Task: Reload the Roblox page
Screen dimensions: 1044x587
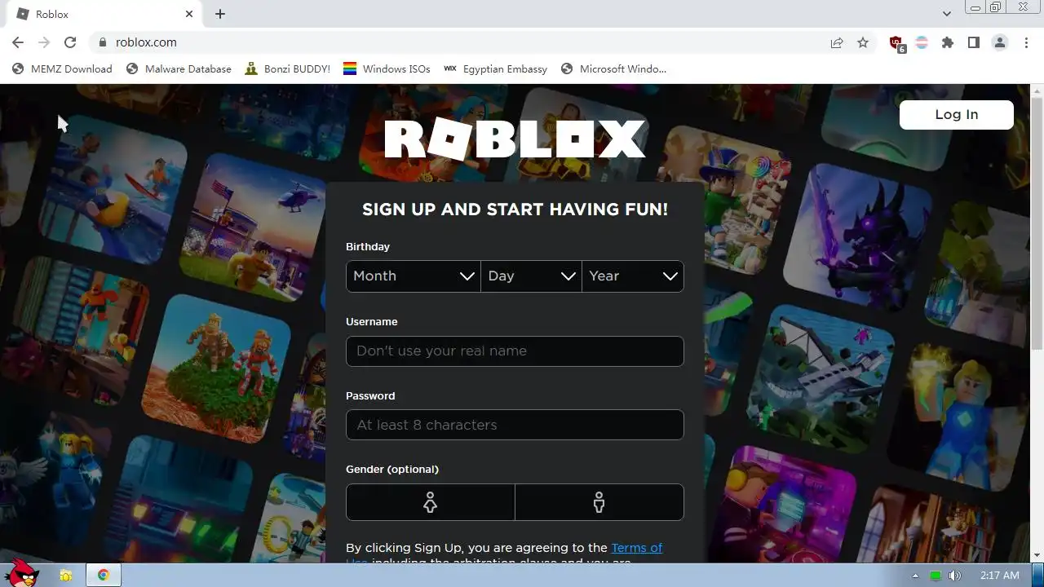Action: (x=70, y=42)
